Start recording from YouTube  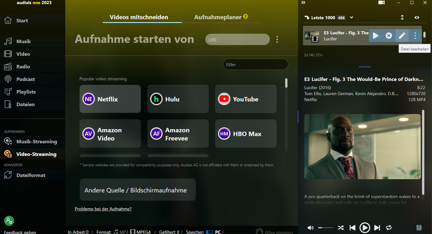click(x=246, y=99)
